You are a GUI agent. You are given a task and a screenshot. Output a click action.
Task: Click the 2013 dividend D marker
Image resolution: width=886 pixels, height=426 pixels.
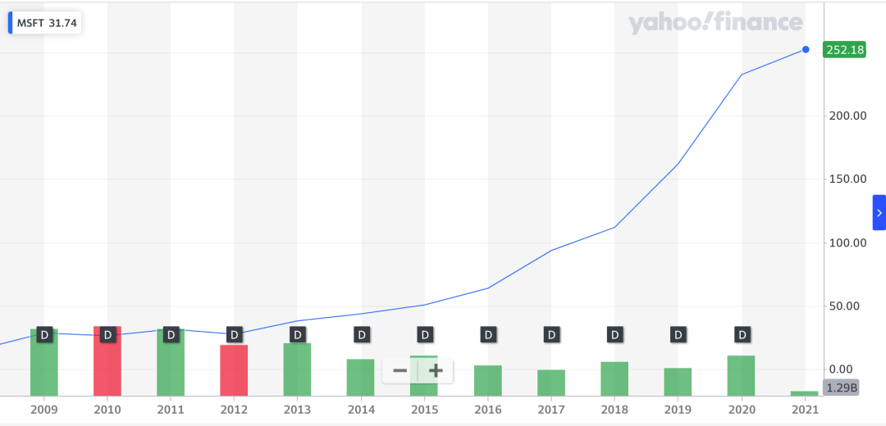(298, 334)
